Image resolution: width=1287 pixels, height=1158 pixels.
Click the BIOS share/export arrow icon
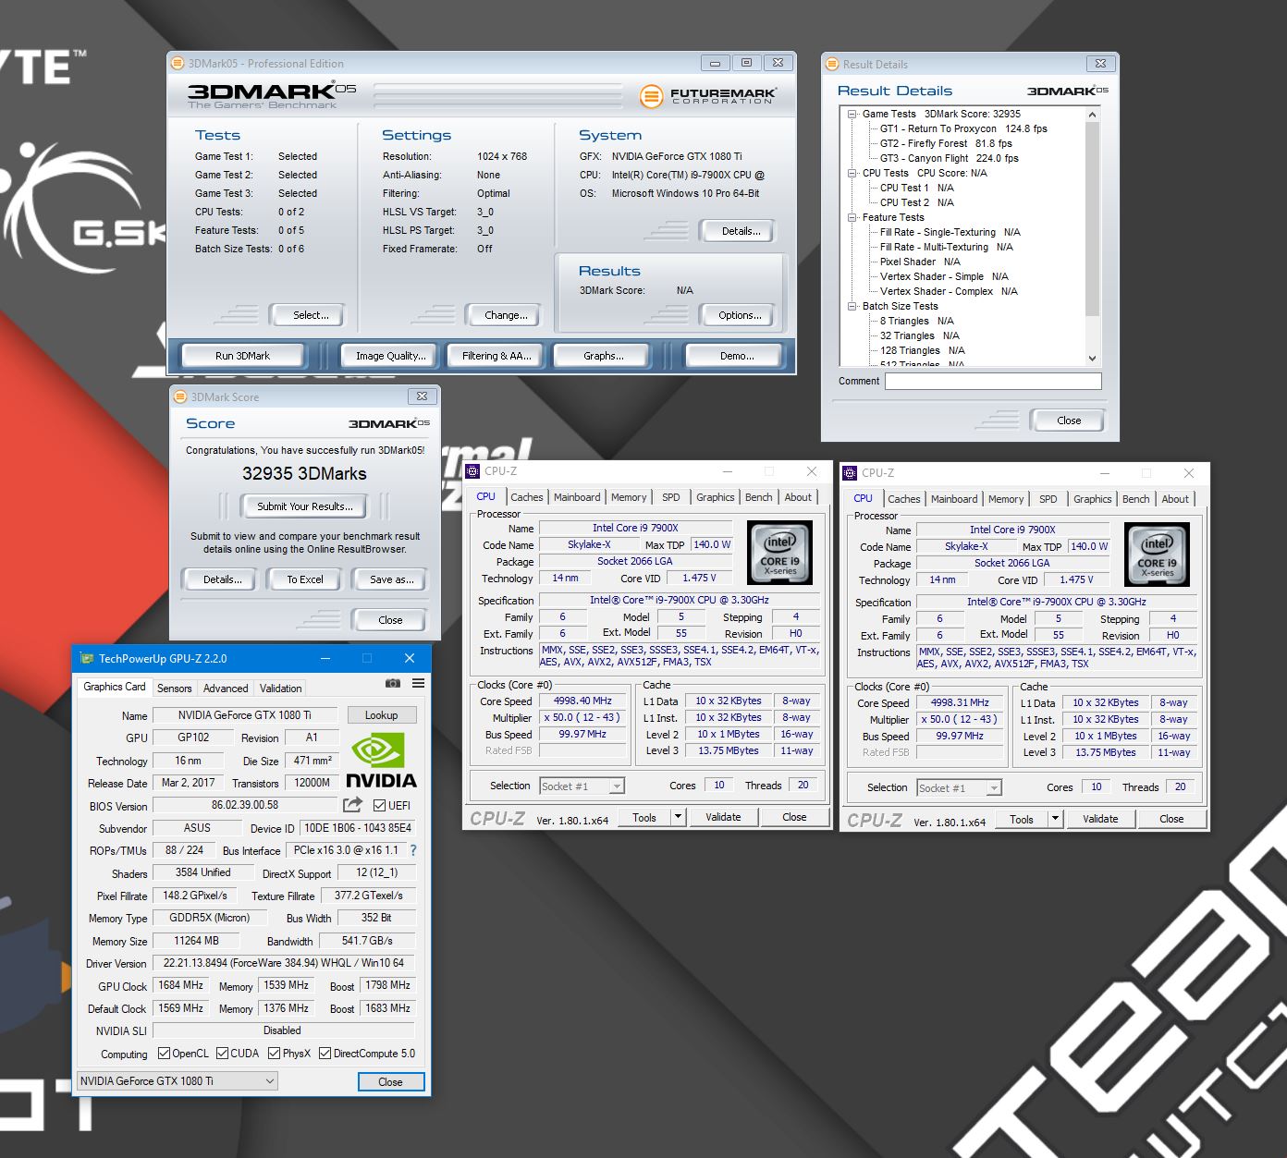pos(352,805)
